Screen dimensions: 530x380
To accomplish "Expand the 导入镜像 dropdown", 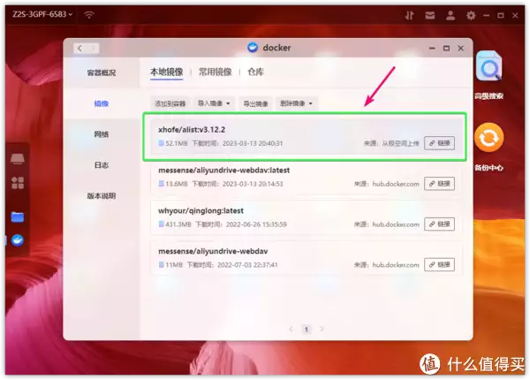I will (x=214, y=103).
